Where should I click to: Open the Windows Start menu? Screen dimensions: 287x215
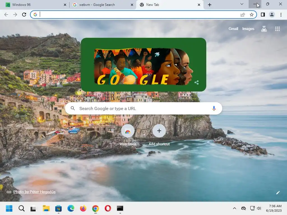(x=9, y=208)
